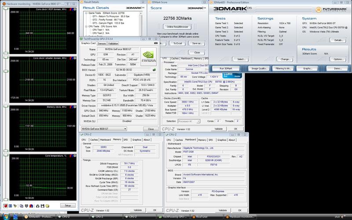Click red-blue icon on Core temperature graph
Screen dimensions: 352x220
[71, 156]
